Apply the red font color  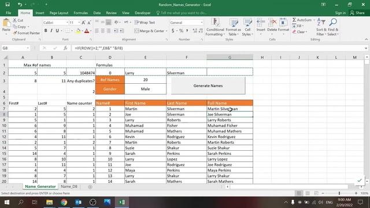pyautogui.click(x=87, y=31)
